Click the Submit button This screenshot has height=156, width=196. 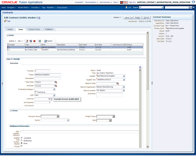[138, 18]
